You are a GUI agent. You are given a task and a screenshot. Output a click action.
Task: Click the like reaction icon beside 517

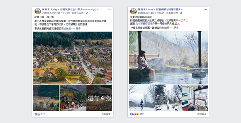click(x=36, y=114)
